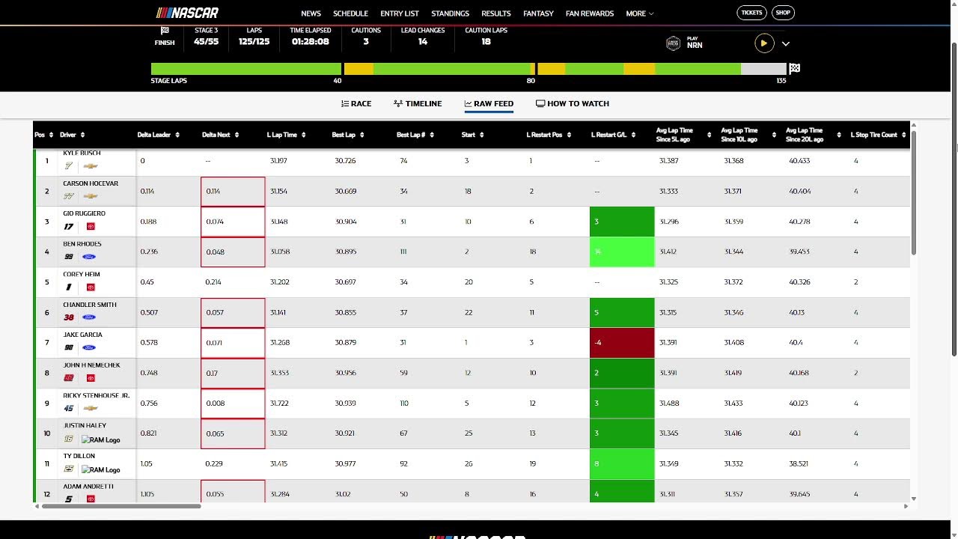Sort by L Restart Pos column

click(x=549, y=135)
